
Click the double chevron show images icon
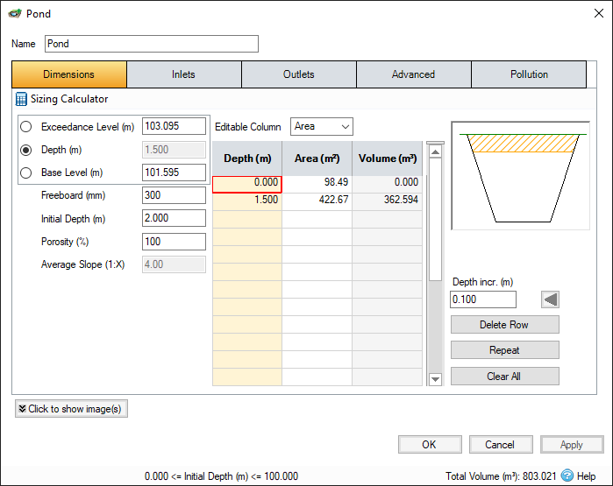(x=22, y=409)
